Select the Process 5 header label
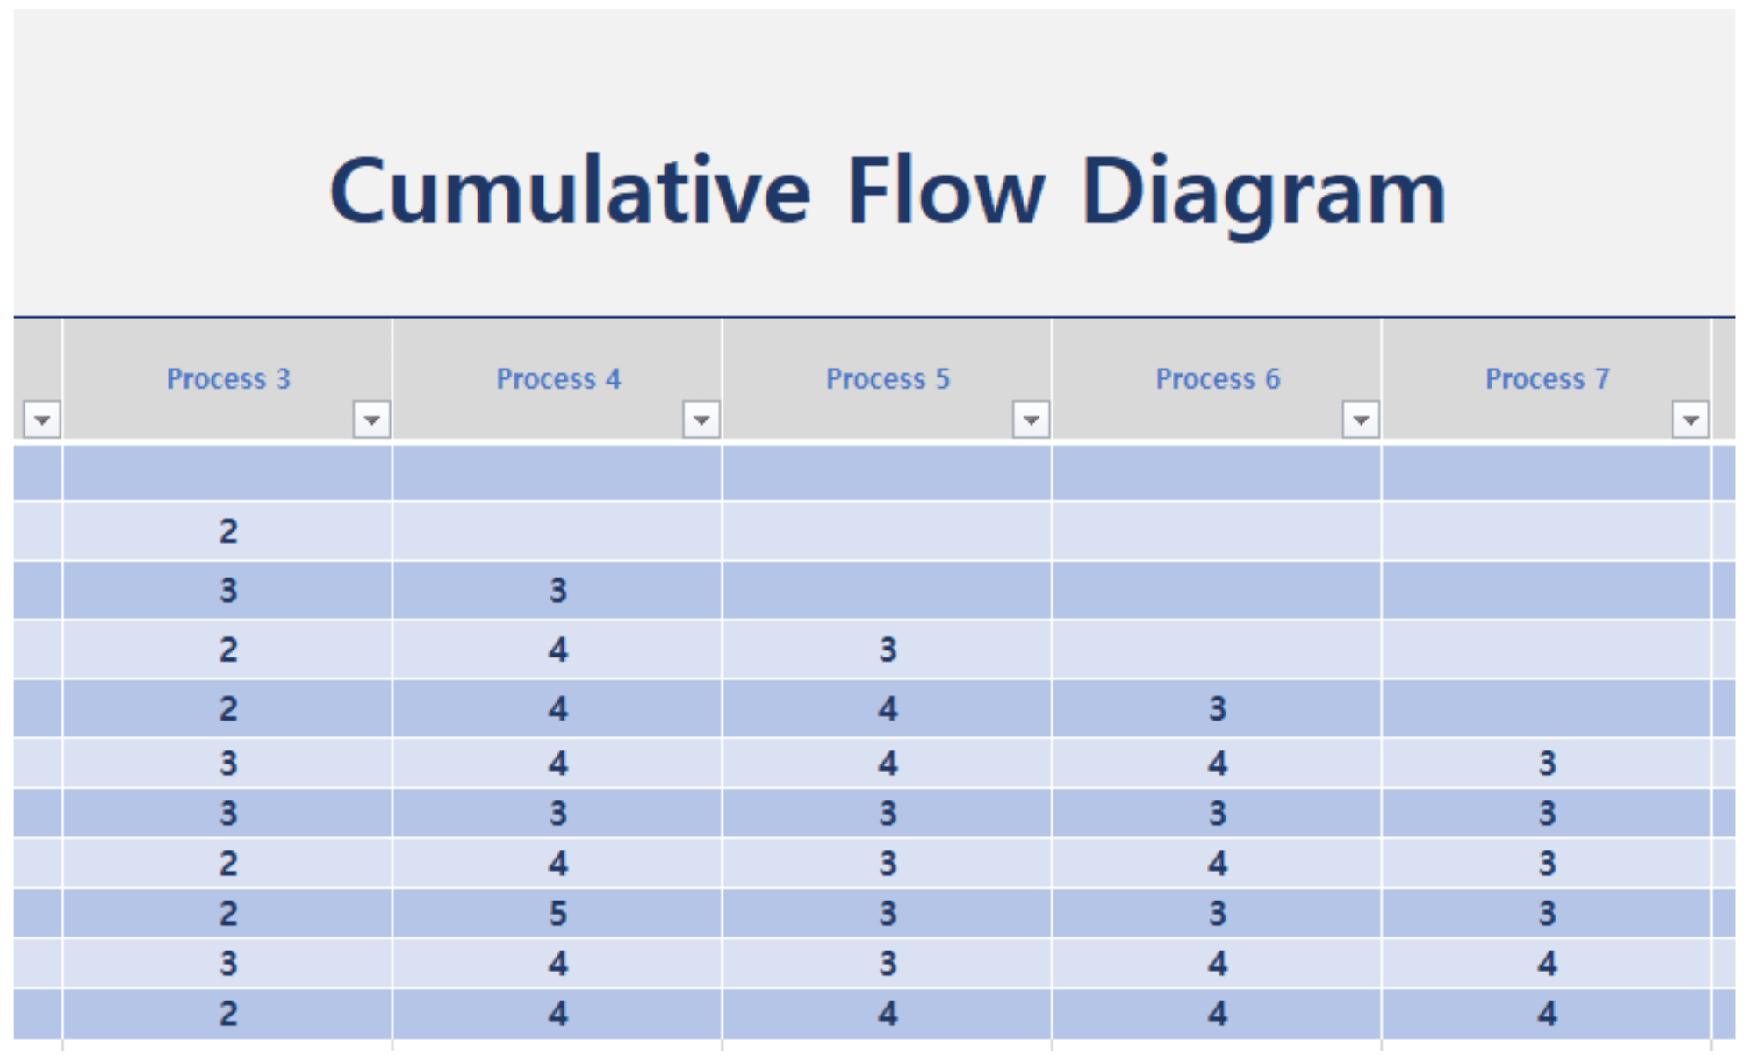This screenshot has height=1055, width=1747. pos(888,379)
